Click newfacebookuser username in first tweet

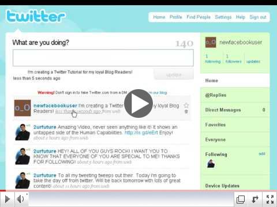[55, 106]
